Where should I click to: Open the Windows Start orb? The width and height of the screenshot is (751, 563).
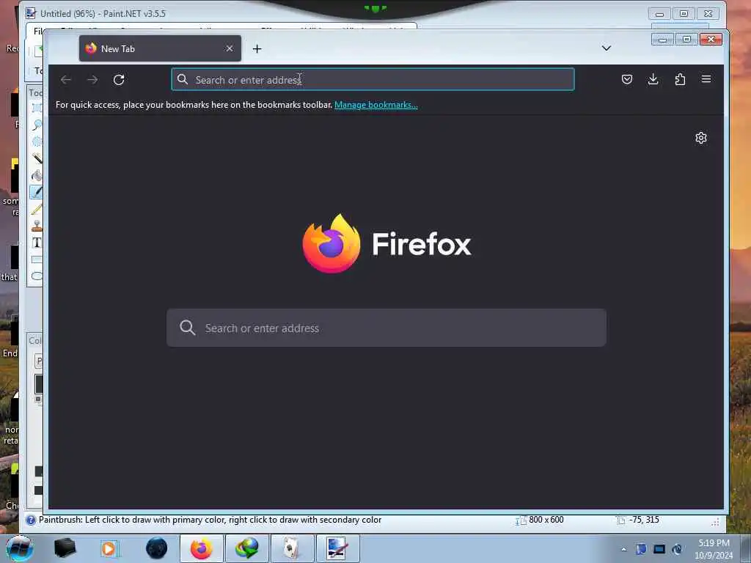[x=20, y=548]
